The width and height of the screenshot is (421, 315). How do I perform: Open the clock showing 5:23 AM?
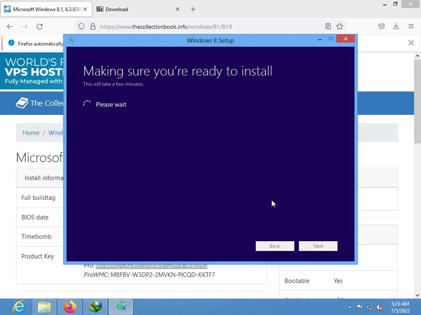[x=400, y=307]
